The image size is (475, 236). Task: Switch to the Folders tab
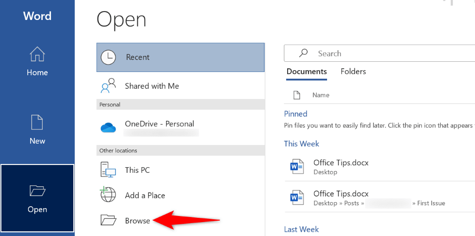pyautogui.click(x=353, y=72)
